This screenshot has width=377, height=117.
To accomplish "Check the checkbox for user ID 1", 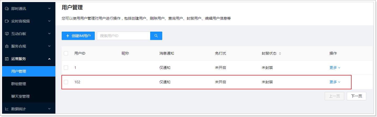I will pos(66,68).
